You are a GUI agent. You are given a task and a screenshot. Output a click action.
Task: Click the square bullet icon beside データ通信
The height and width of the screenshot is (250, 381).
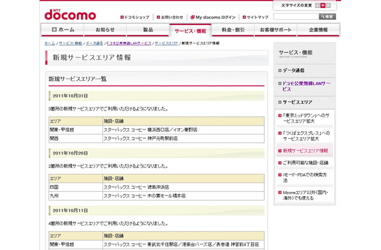click(280, 71)
